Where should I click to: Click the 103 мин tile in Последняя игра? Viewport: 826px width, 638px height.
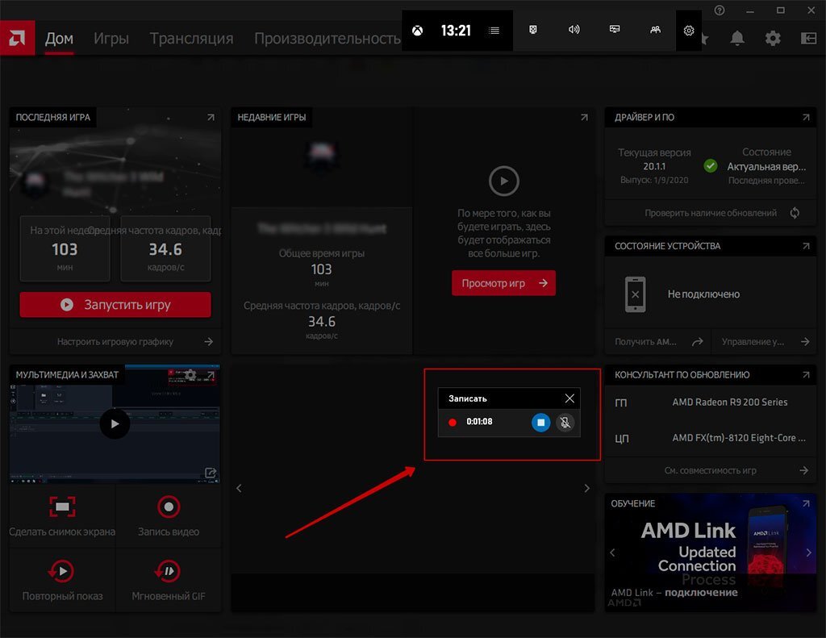tap(65, 248)
